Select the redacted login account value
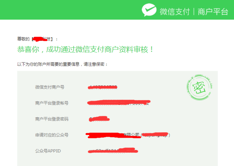This screenshot has height=166, width=234. 119,103
